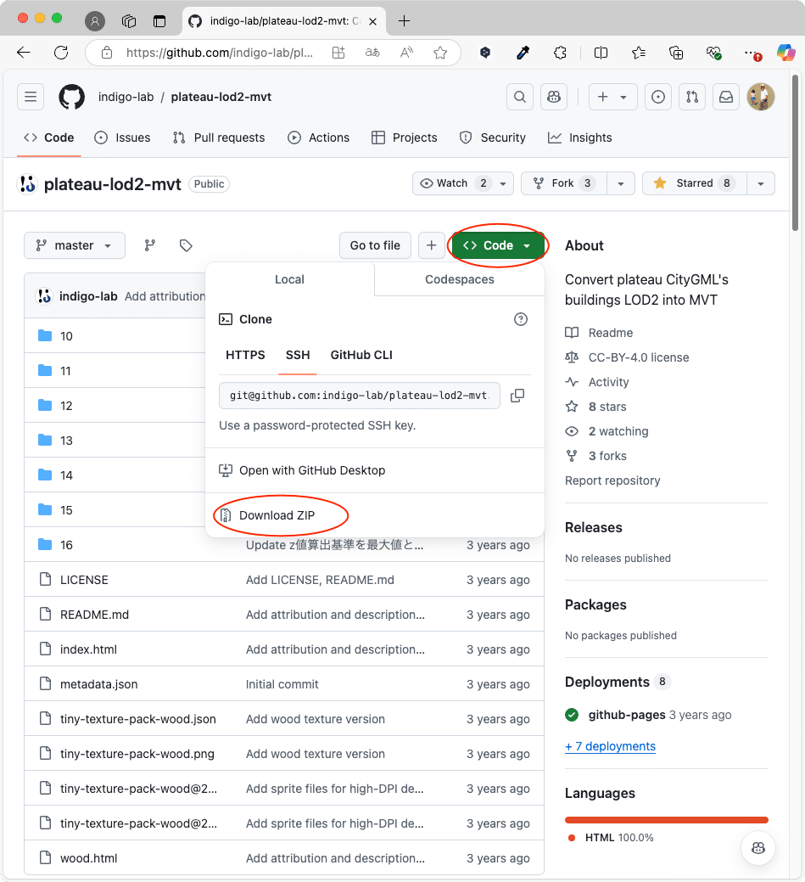Reload the page with the refresh icon
The width and height of the screenshot is (805, 882).
pyautogui.click(x=61, y=53)
